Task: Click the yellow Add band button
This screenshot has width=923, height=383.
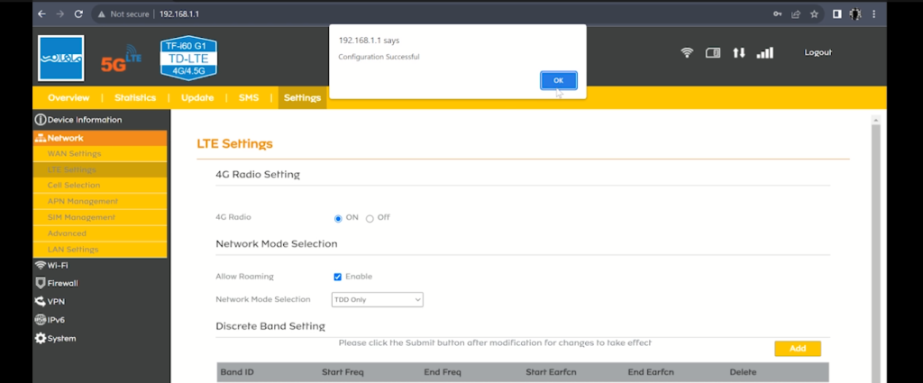Action: [x=797, y=349]
